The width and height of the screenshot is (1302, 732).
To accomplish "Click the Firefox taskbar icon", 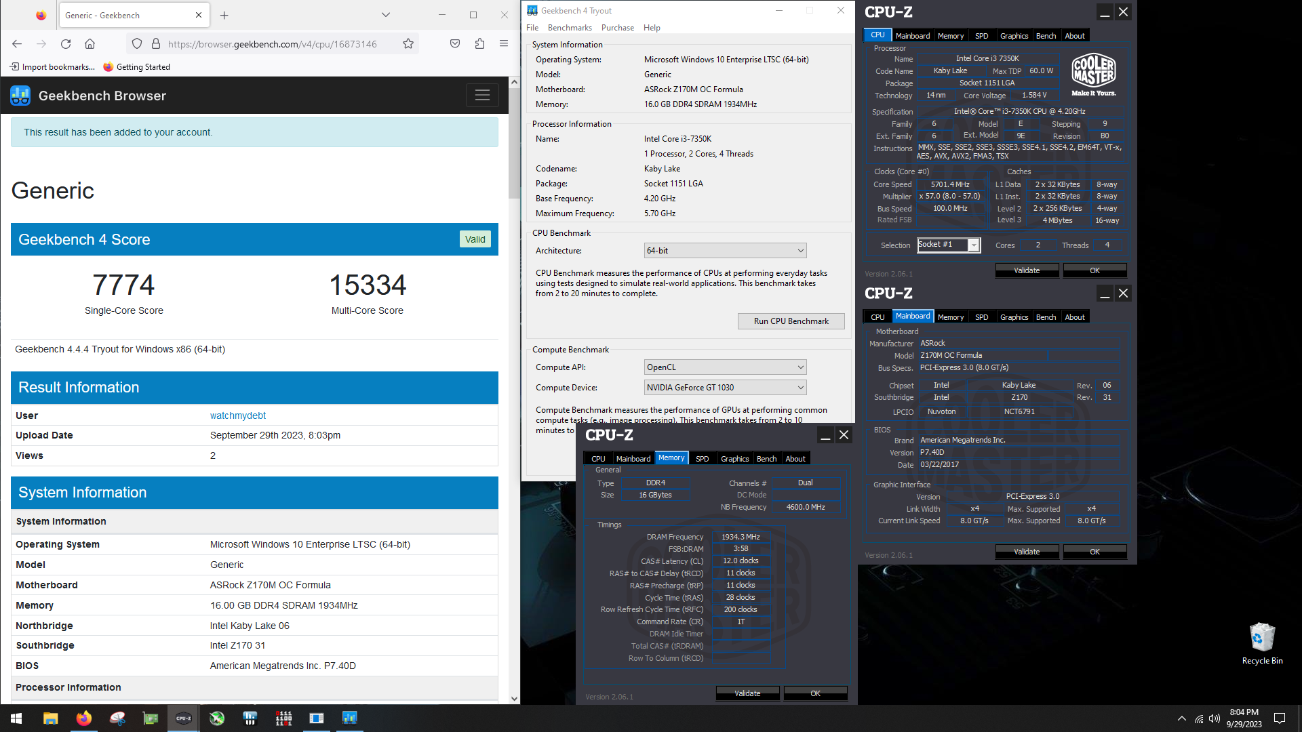I will pos(83,718).
